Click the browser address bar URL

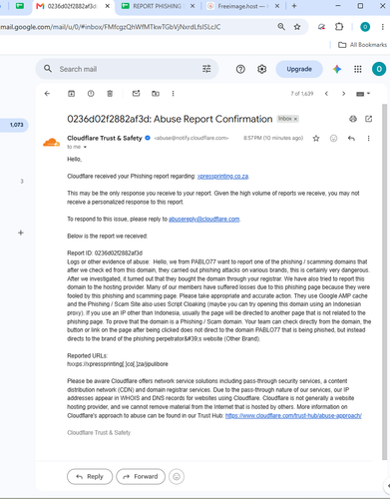coord(111,27)
